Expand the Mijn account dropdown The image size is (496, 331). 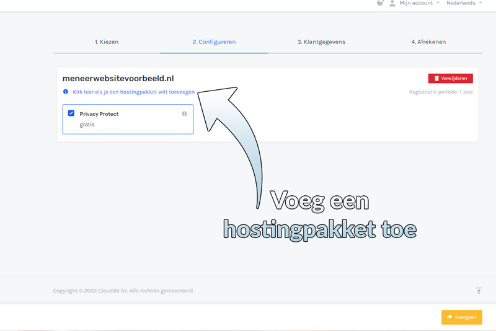point(420,3)
